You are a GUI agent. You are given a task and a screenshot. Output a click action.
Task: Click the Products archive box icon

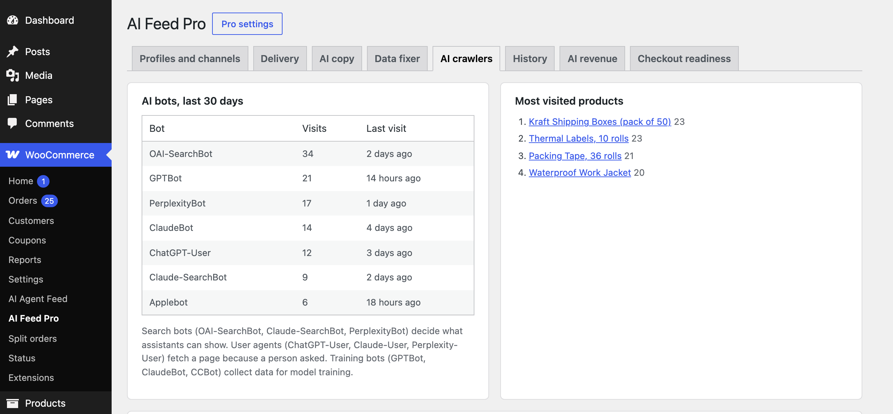point(13,403)
